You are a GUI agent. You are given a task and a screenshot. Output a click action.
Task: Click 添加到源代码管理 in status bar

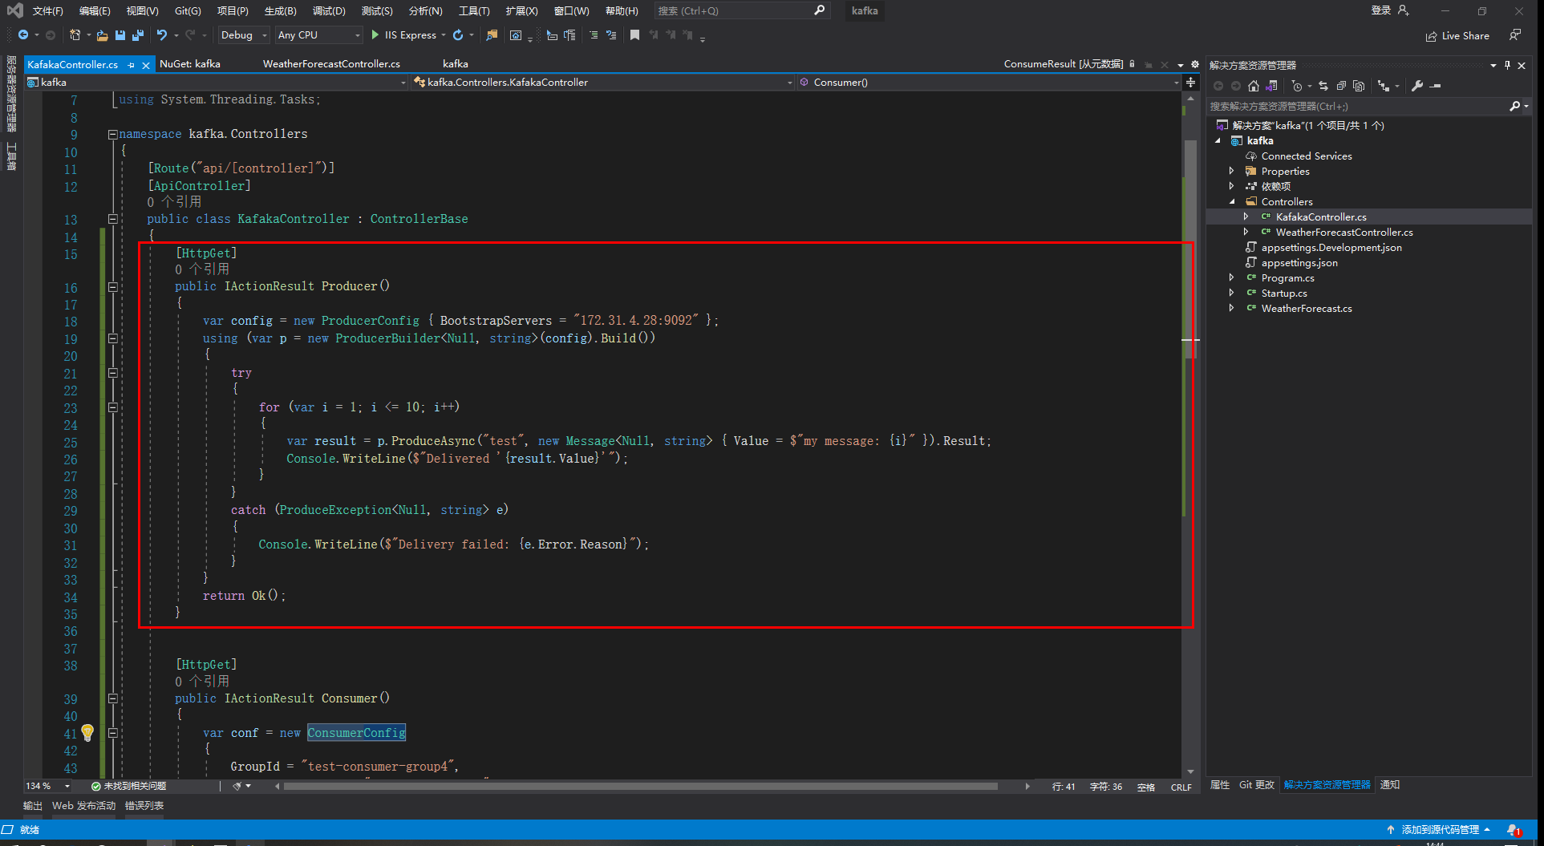coord(1440,829)
